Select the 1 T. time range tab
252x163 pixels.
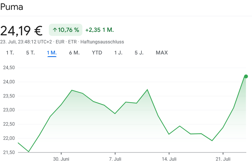tap(10, 53)
